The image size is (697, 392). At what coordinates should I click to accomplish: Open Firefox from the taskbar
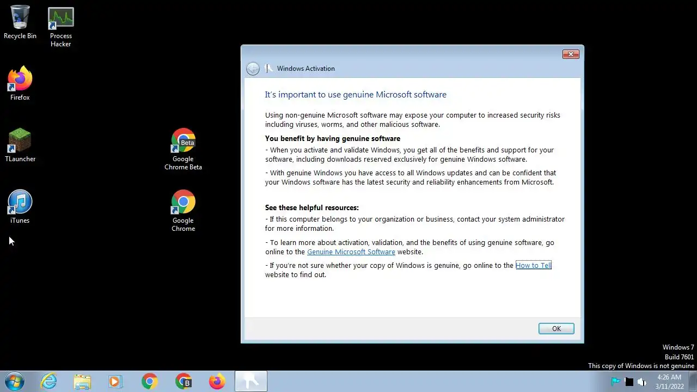pyautogui.click(x=217, y=382)
